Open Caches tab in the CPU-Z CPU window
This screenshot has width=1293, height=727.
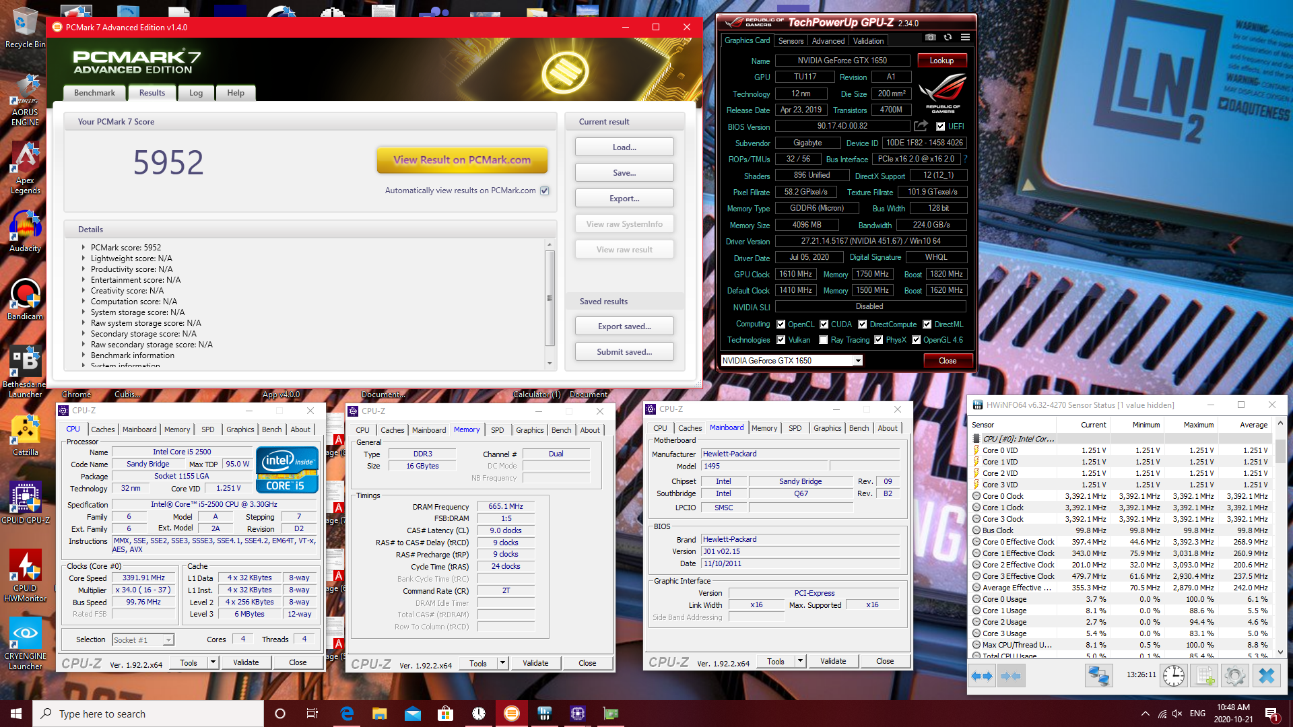[103, 429]
